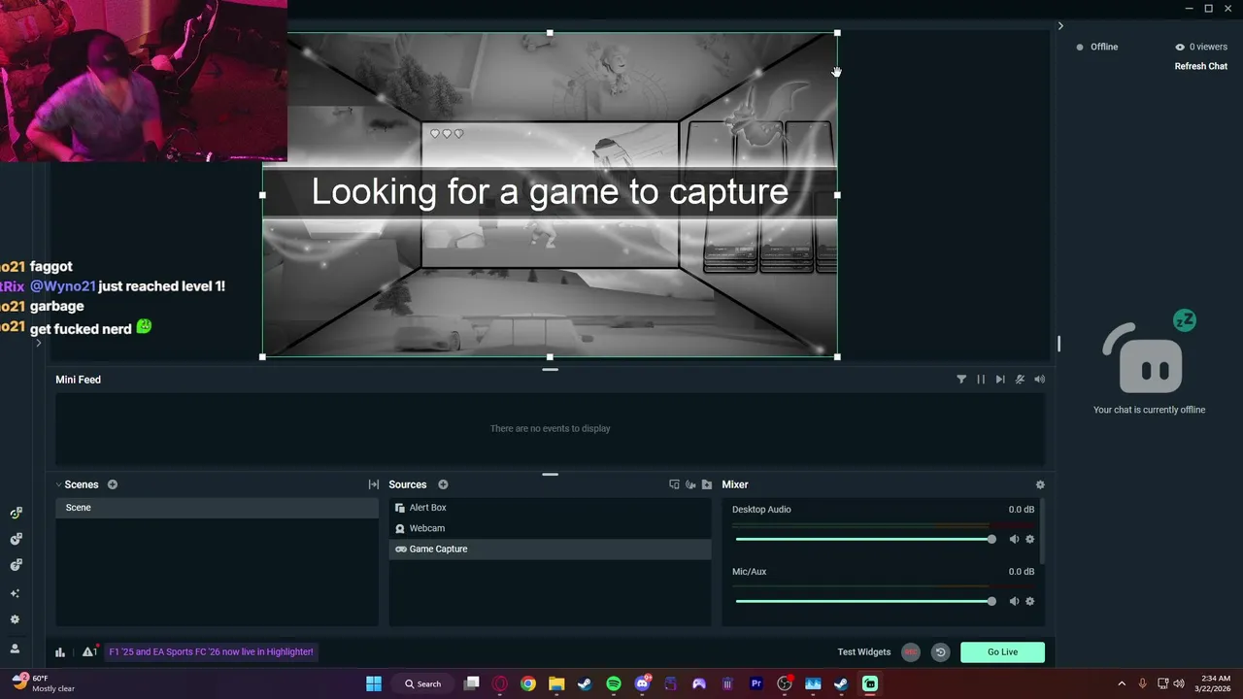Image resolution: width=1243 pixels, height=699 pixels.
Task: Click the Desktop Audio 0.0 dB value
Action: pyautogui.click(x=1021, y=510)
